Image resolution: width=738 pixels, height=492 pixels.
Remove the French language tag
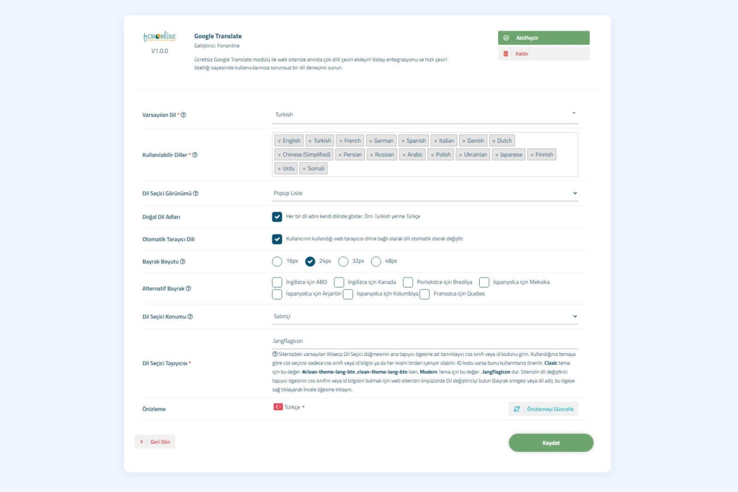pyautogui.click(x=341, y=141)
